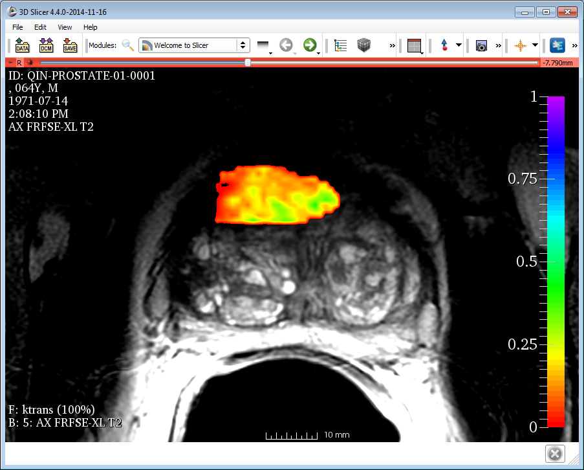Click the Load Data toolbar icon
Viewport: 584px width, 470px height.
point(23,45)
